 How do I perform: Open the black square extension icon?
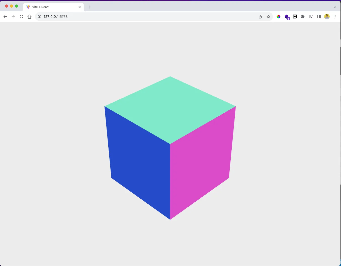tap(295, 17)
